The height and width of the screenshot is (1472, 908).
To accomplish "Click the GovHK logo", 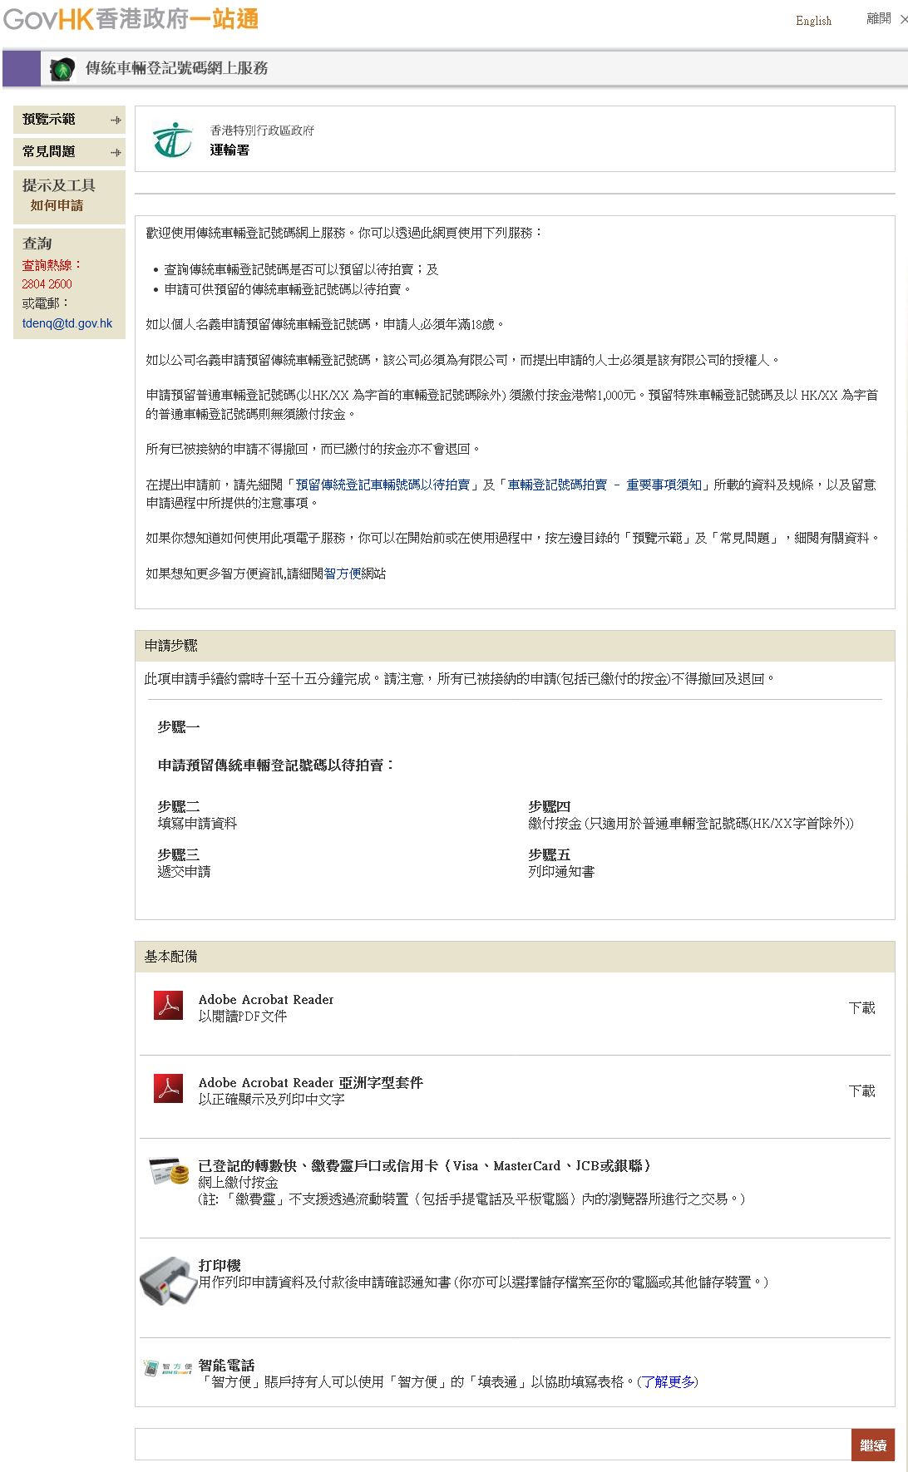I will [x=131, y=18].
